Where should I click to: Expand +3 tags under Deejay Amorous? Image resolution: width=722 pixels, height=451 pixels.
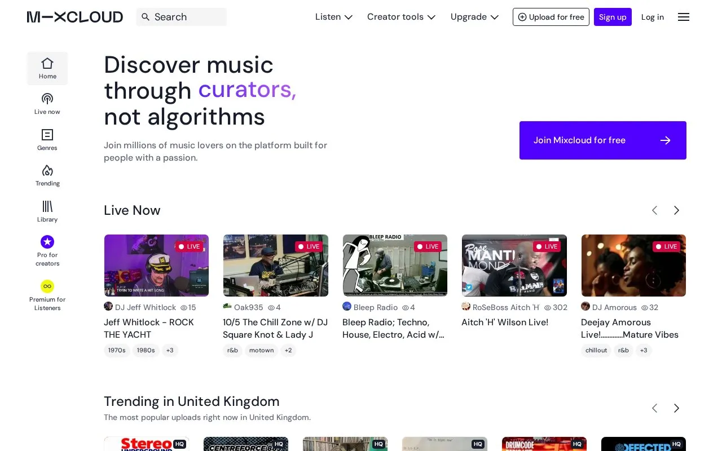pyautogui.click(x=644, y=351)
